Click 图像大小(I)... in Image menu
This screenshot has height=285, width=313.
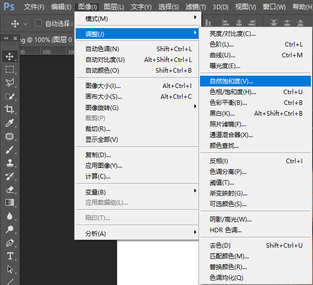pyautogui.click(x=137, y=86)
